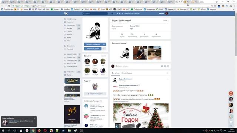Click the camera attach icon in post box
Viewport: 237px width, 133px height.
pos(162,66)
